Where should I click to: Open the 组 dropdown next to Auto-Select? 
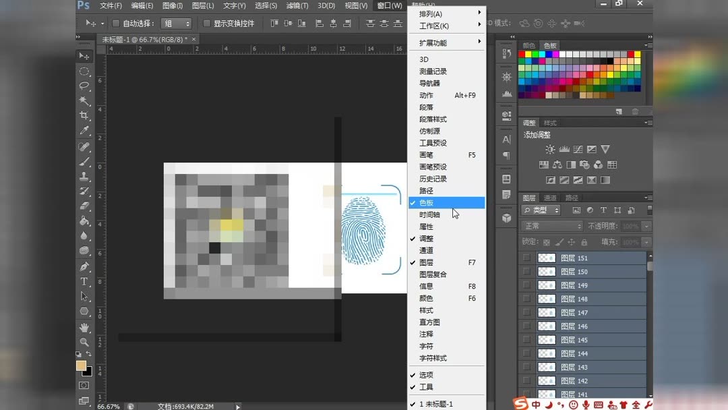coord(176,22)
